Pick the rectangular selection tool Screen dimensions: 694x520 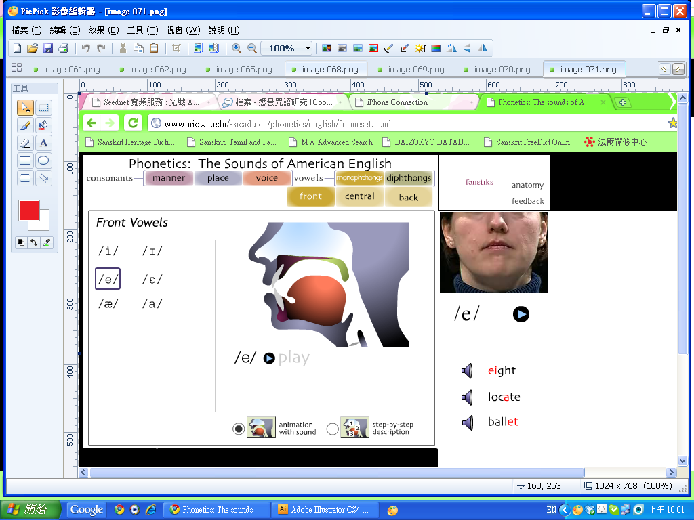point(43,108)
